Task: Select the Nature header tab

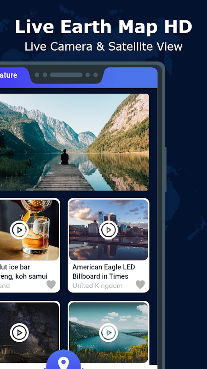Action: coord(8,75)
